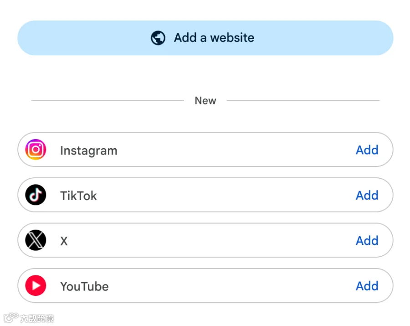This screenshot has width=410, height=326.
Task: Select the X label text
Action: click(x=64, y=241)
